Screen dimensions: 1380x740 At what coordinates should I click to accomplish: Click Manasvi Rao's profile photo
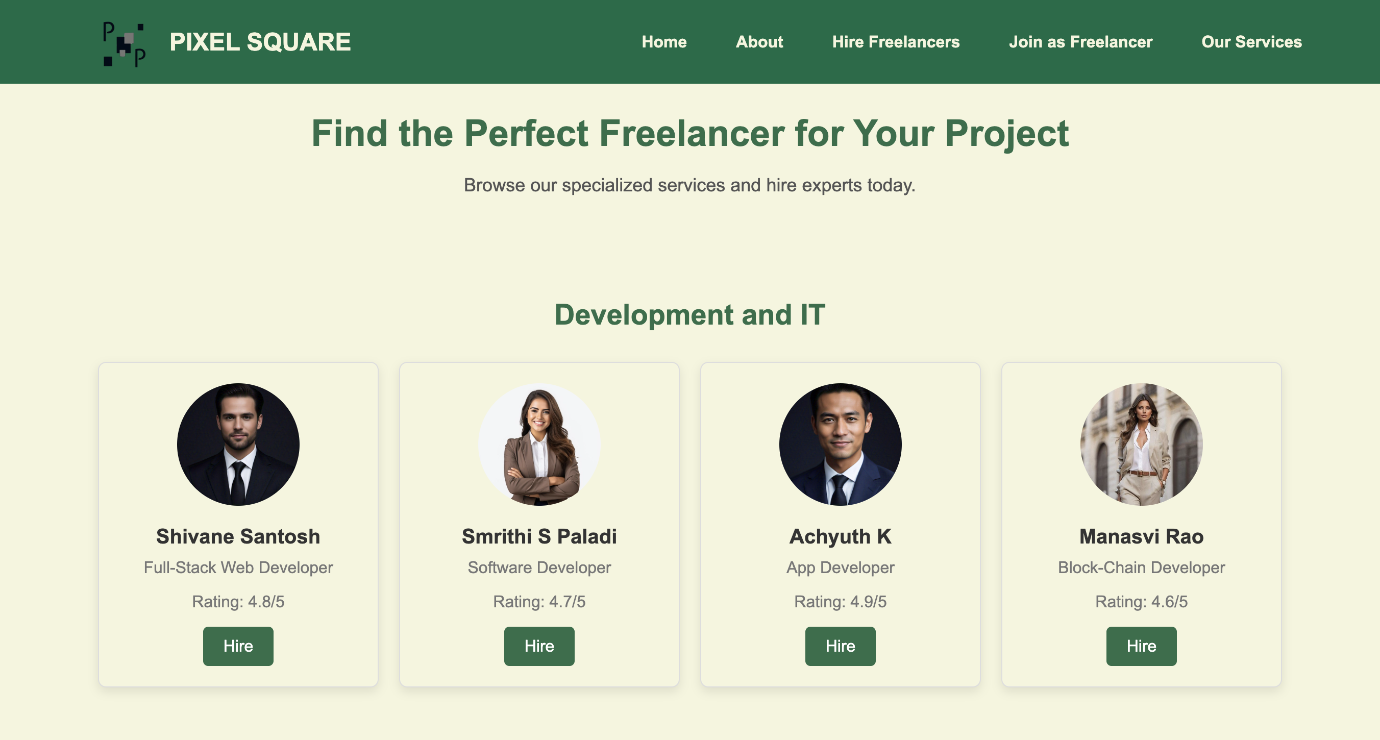pyautogui.click(x=1141, y=443)
